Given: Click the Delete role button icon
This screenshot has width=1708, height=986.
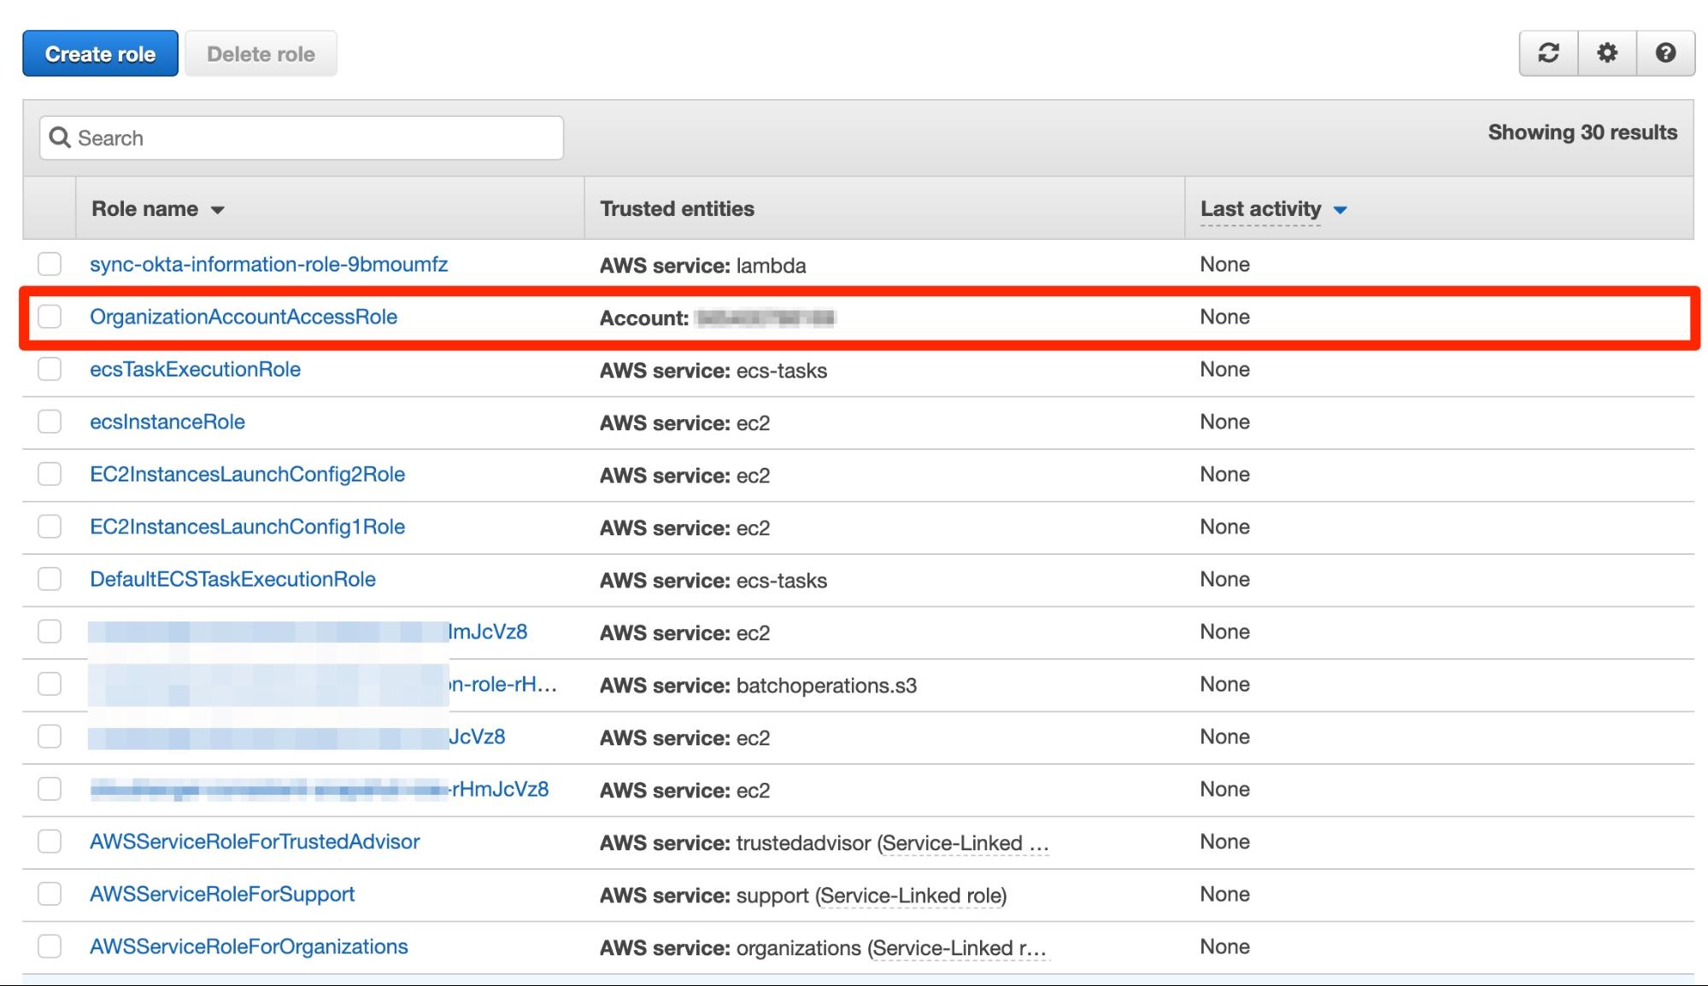Looking at the screenshot, I should tap(260, 53).
